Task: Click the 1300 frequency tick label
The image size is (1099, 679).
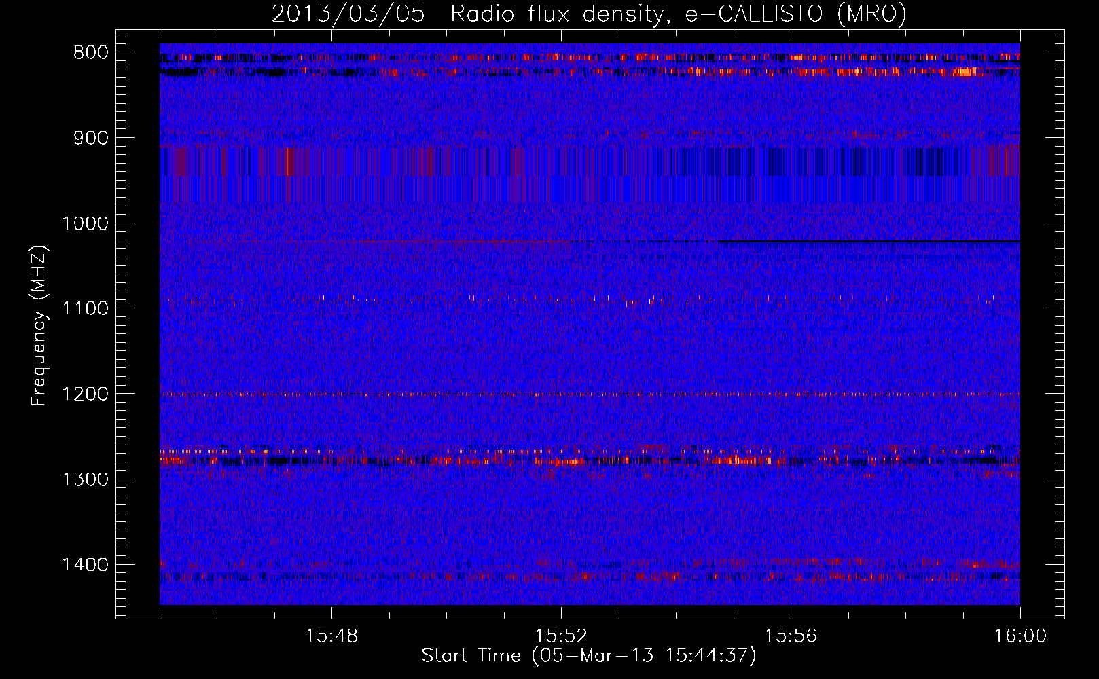Action: pyautogui.click(x=85, y=479)
